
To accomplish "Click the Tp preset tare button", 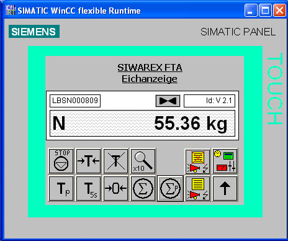I will tap(61, 188).
